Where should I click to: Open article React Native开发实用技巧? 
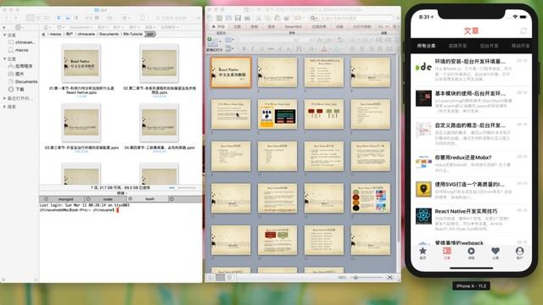coord(471,219)
